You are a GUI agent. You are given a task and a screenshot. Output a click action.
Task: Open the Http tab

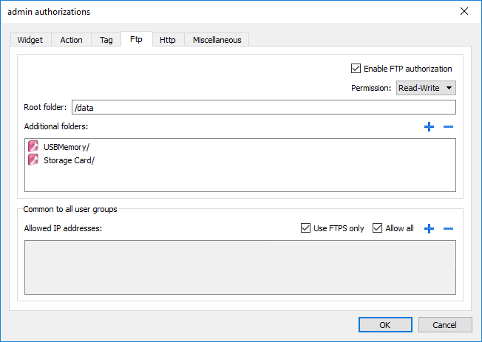pyautogui.click(x=168, y=40)
